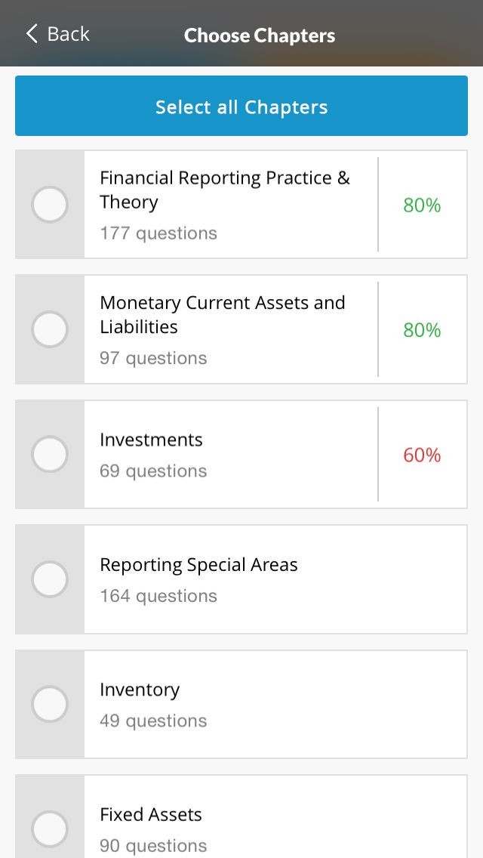Toggle the Investments chapter radio button

pyautogui.click(x=50, y=455)
